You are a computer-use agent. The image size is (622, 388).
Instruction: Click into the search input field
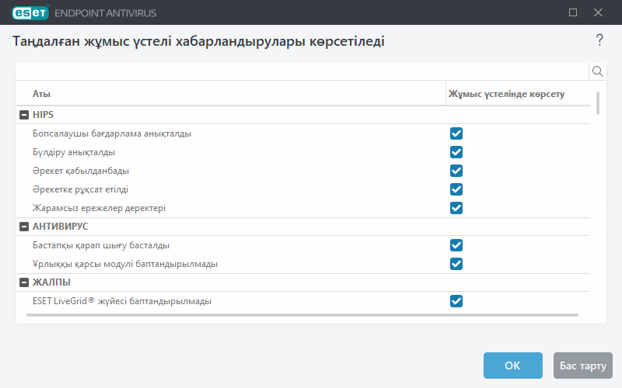click(302, 71)
